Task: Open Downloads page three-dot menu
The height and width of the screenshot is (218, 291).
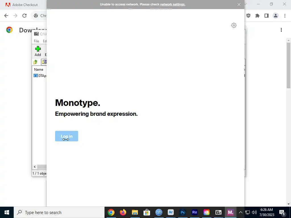Action: [x=281, y=30]
